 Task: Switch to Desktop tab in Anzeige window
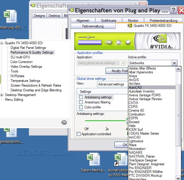54,16
